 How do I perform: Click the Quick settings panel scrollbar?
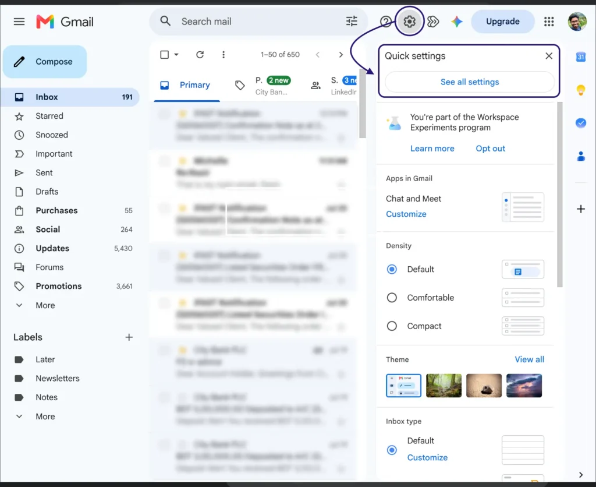coord(559,195)
